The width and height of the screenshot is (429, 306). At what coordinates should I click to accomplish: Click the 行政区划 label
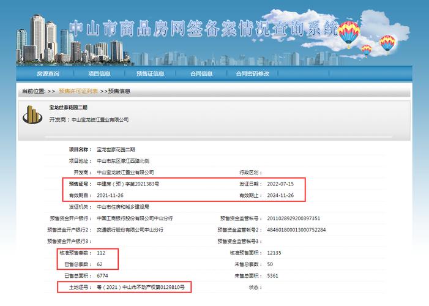click(251, 173)
